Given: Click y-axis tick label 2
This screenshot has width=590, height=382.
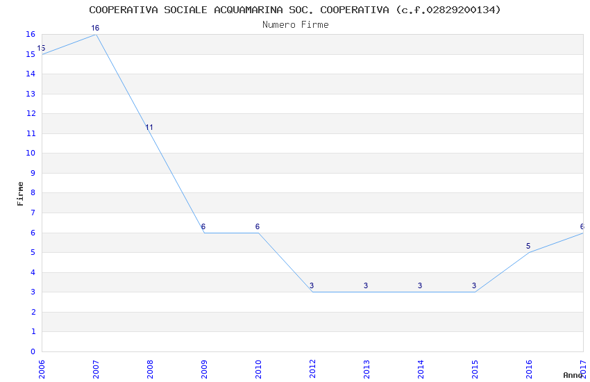Looking at the screenshot, I should pyautogui.click(x=33, y=312).
